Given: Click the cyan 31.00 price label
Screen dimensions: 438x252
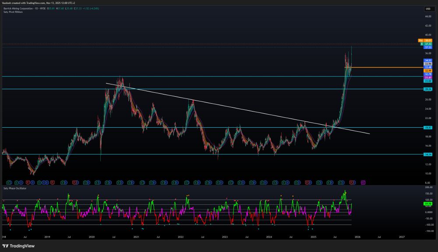Looking at the screenshot, I should (x=428, y=81).
